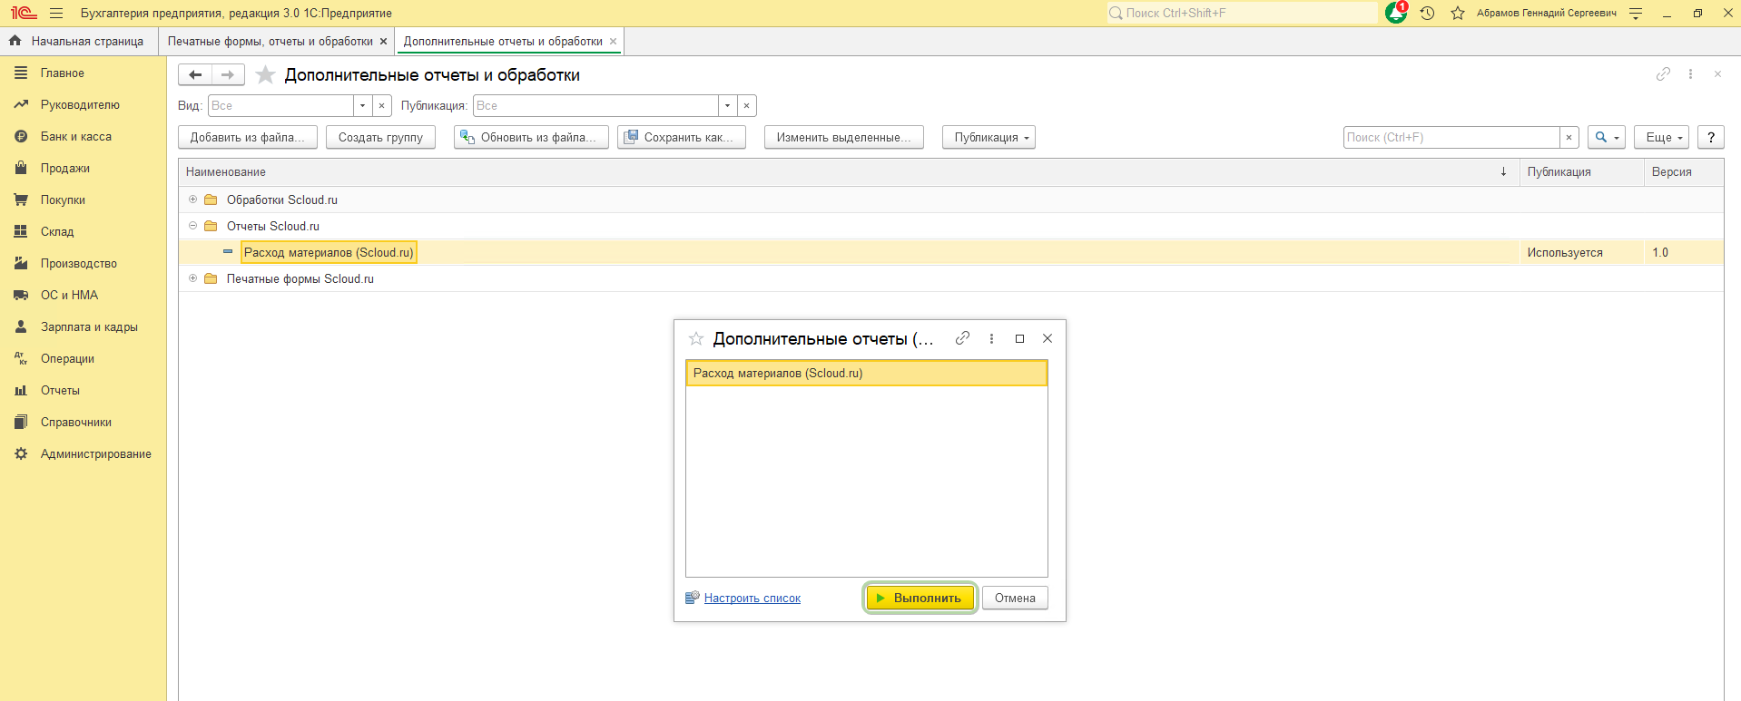Select Расход материалов (Scloud.ru) in the dialog list
This screenshot has height=701, width=1741.
(x=867, y=374)
